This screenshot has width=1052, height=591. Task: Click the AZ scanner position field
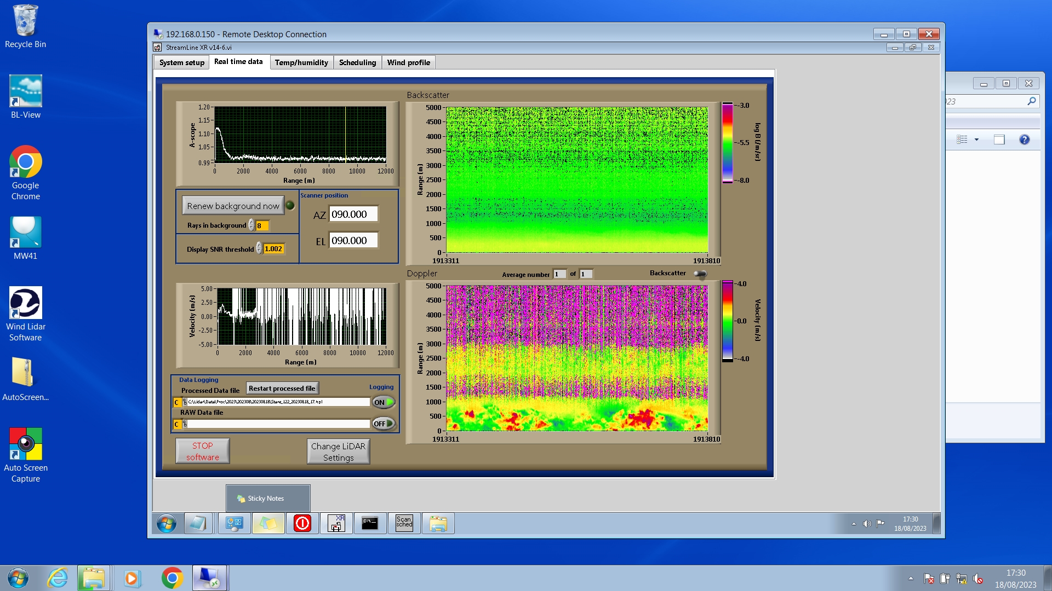(x=353, y=215)
